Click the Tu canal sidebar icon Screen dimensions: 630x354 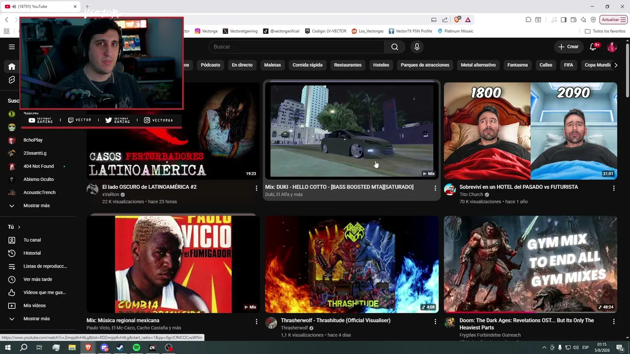pos(12,240)
